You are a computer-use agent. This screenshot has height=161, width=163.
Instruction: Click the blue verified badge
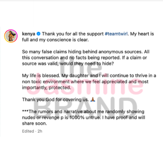39,34
